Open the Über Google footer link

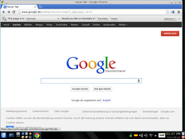coord(61,111)
